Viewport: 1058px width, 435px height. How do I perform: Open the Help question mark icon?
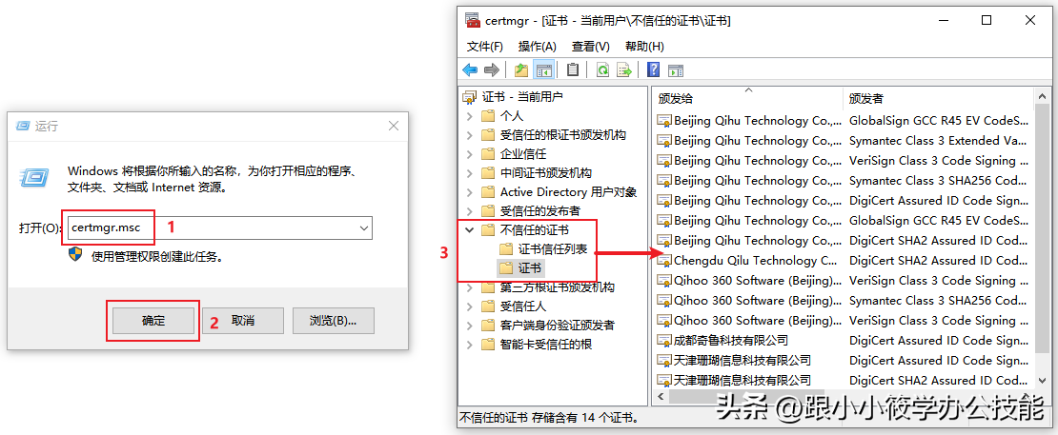[653, 69]
